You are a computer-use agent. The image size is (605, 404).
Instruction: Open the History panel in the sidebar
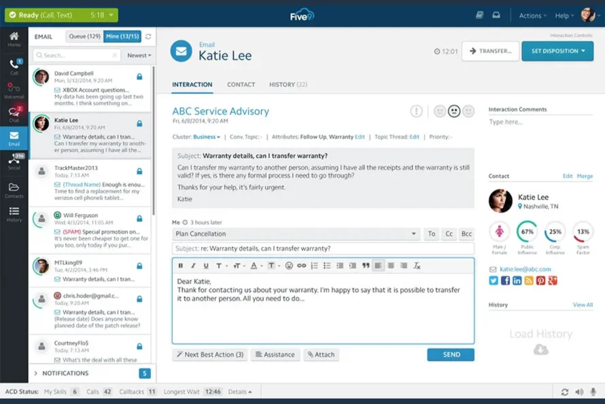14,214
